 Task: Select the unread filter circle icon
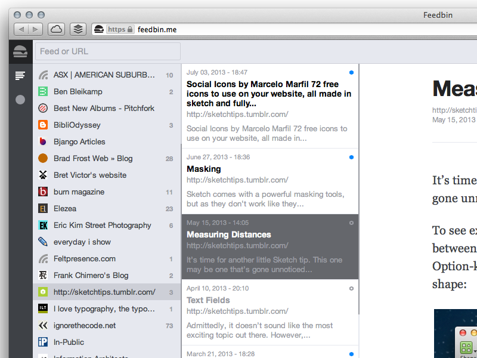pyautogui.click(x=20, y=100)
